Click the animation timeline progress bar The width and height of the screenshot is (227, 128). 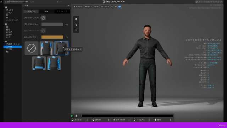127,116
